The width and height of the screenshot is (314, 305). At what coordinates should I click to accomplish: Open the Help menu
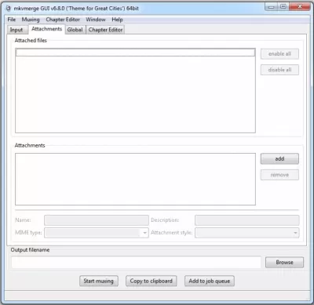tap(117, 20)
